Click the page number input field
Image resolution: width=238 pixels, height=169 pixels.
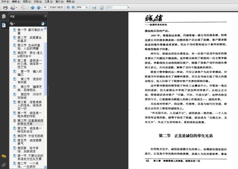[x=45, y=7]
